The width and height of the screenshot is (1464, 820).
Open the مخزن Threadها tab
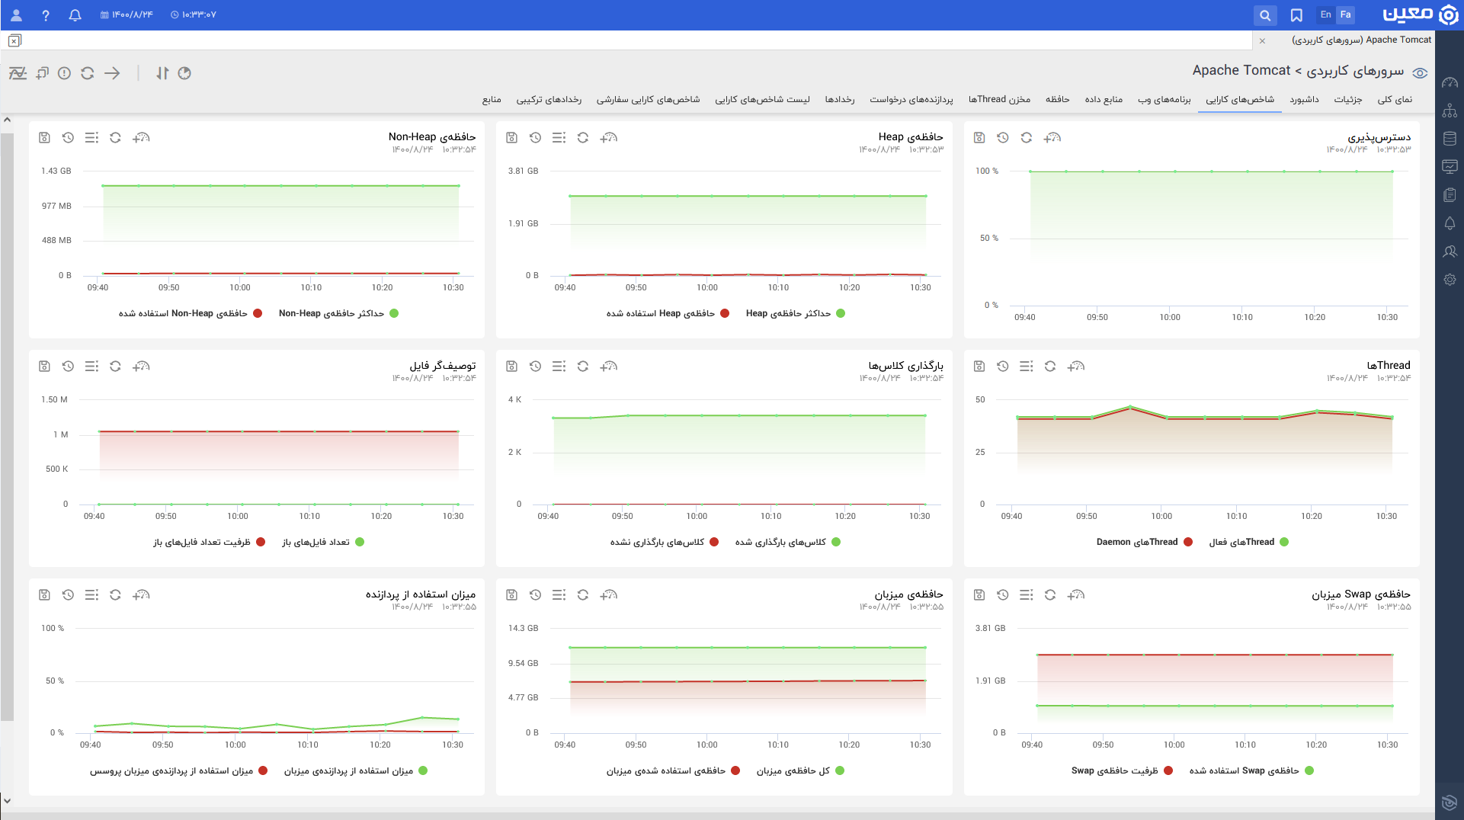click(x=999, y=99)
